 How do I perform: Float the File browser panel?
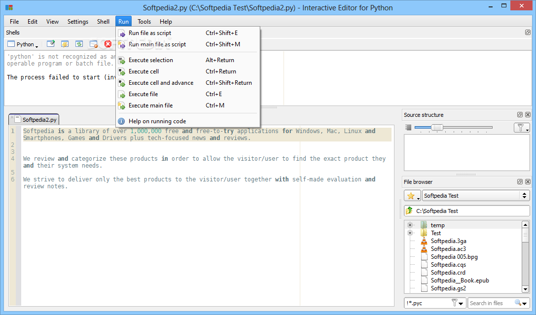coord(520,182)
